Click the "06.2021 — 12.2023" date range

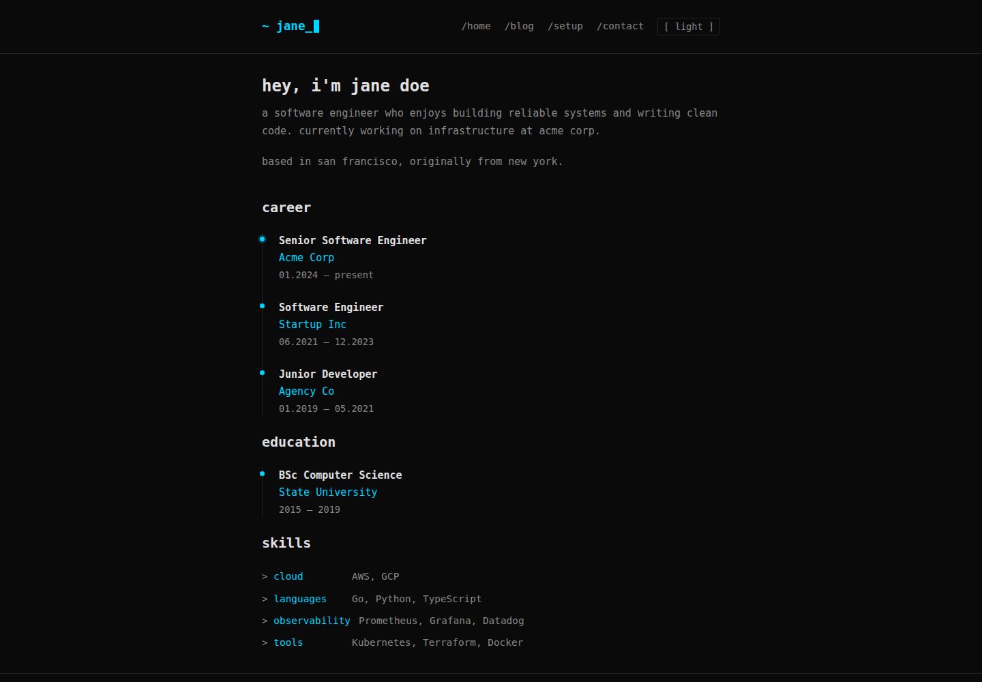click(x=326, y=342)
